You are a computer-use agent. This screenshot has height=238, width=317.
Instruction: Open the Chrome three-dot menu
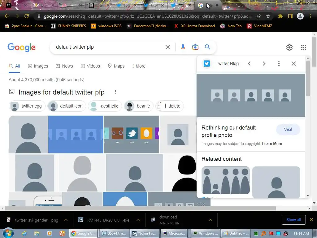(310, 16)
